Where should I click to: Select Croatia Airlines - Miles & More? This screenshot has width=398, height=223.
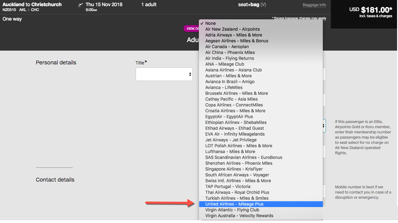click(261, 111)
